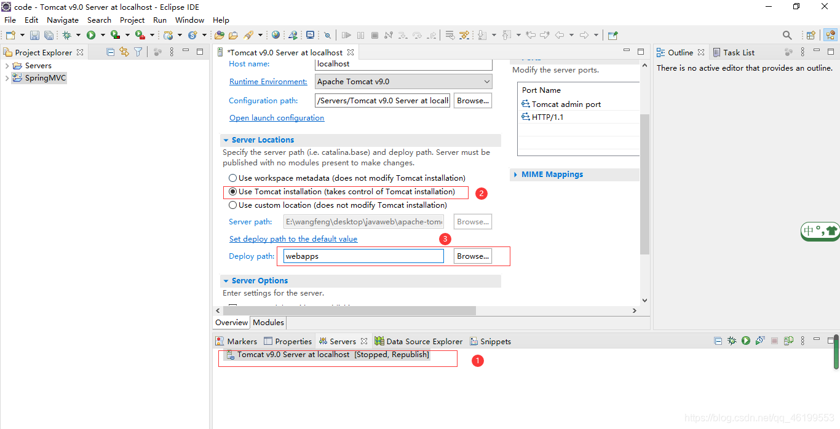Toggle Link with Editor in Project Explorer
840x429 pixels.
(x=124, y=52)
